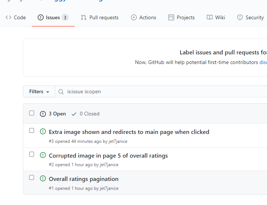
Task: Open issue Extra image shown and redirects
Action: pos(129,132)
